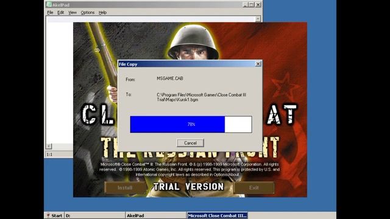The height and width of the screenshot is (219, 390).
Task: Click the Exit button on Close Combat splash
Action: pyautogui.click(x=253, y=188)
